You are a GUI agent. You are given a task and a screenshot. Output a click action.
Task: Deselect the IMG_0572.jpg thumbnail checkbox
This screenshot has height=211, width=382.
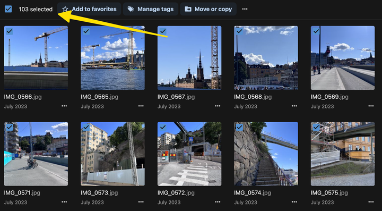163,127
